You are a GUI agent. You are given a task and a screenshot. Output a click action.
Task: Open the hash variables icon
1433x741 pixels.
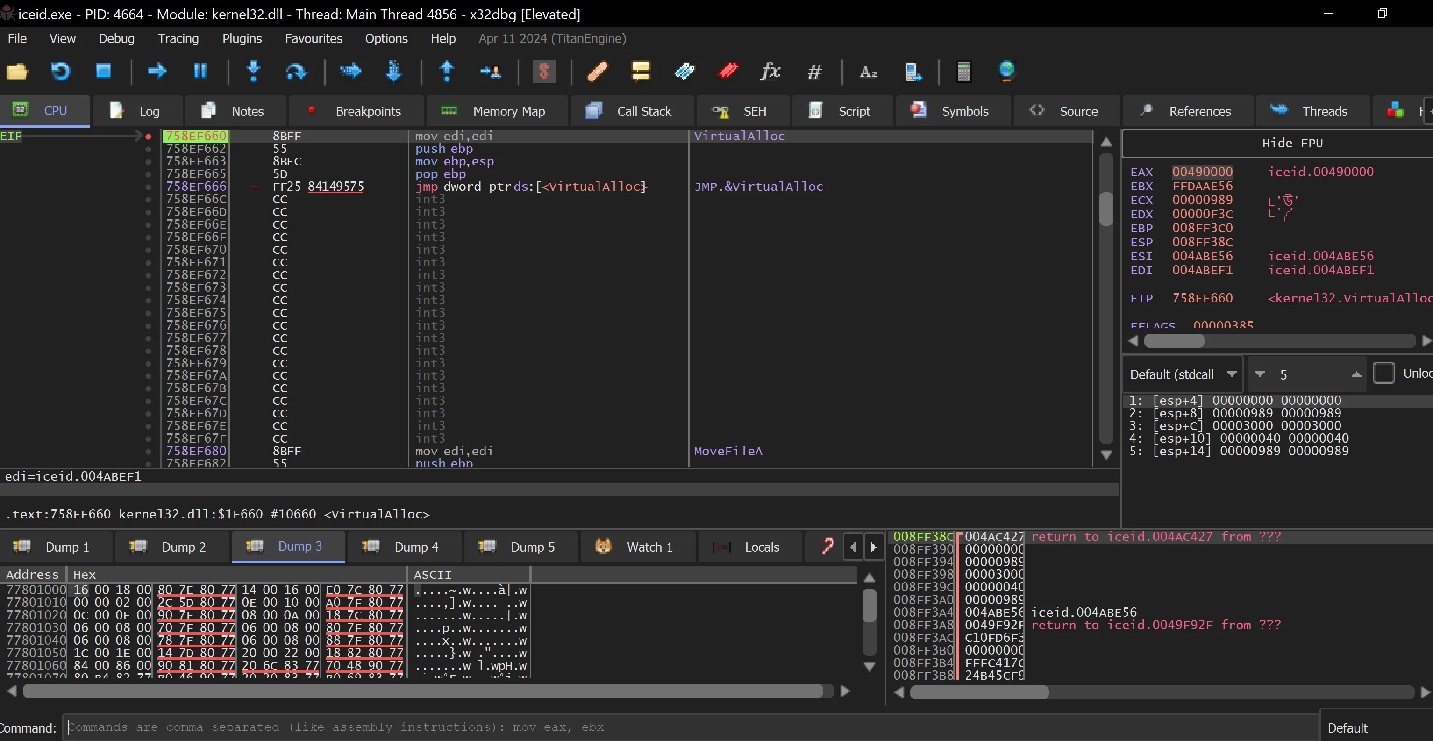coord(814,71)
